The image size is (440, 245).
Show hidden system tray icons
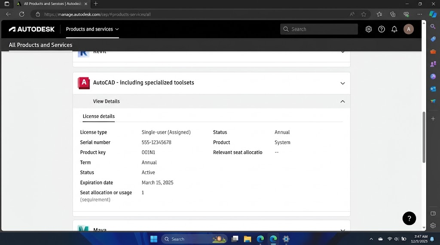click(371, 239)
